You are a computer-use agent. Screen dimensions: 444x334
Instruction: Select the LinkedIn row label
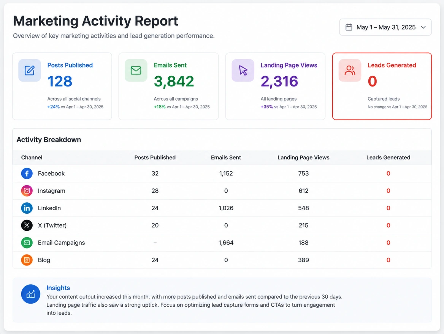coord(49,208)
